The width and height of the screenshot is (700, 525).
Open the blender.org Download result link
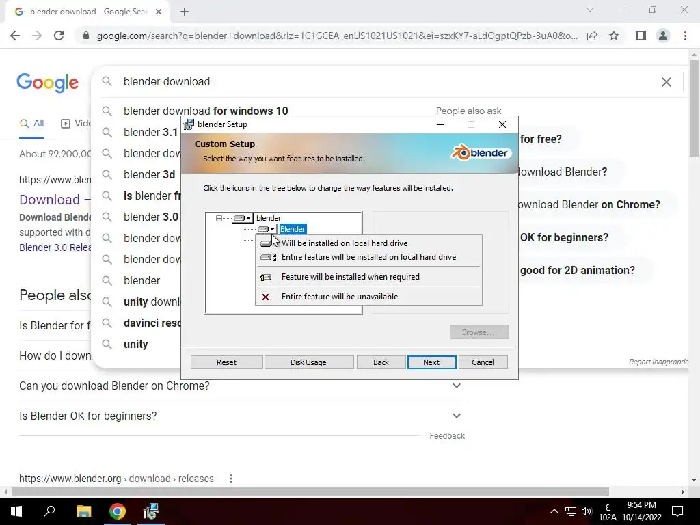(55, 200)
